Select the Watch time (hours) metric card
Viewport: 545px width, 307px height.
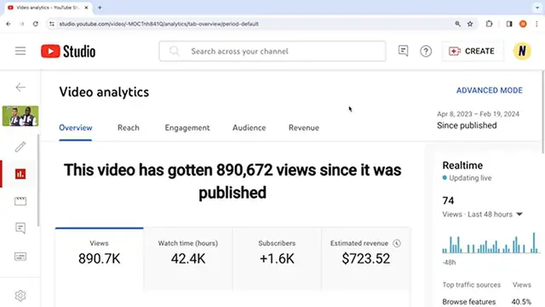click(x=188, y=259)
